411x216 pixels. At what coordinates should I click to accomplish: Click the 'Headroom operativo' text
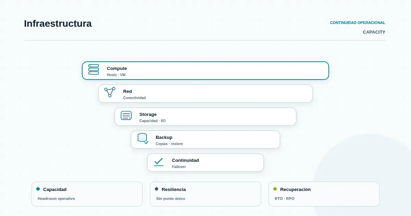click(56, 199)
